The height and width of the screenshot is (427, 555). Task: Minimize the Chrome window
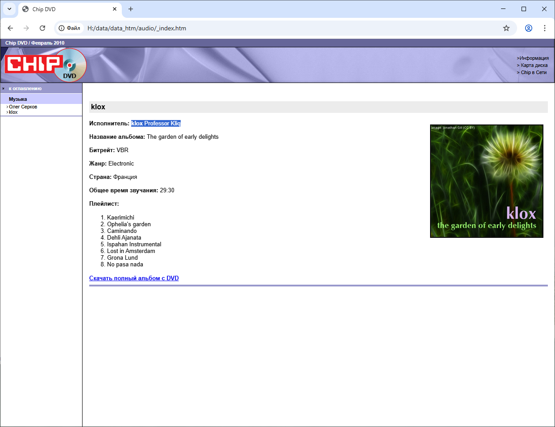(x=503, y=9)
